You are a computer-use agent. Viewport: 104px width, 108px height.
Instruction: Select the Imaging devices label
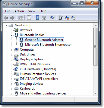pyautogui.click(x=32, y=84)
